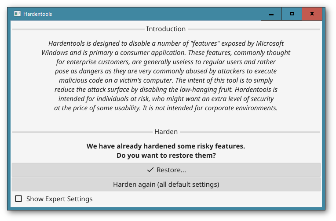Minimize the Hardentools window

271,14
